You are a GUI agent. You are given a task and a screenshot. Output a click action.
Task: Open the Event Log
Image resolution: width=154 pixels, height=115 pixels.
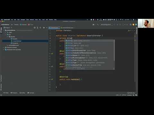[x=131, y=93]
